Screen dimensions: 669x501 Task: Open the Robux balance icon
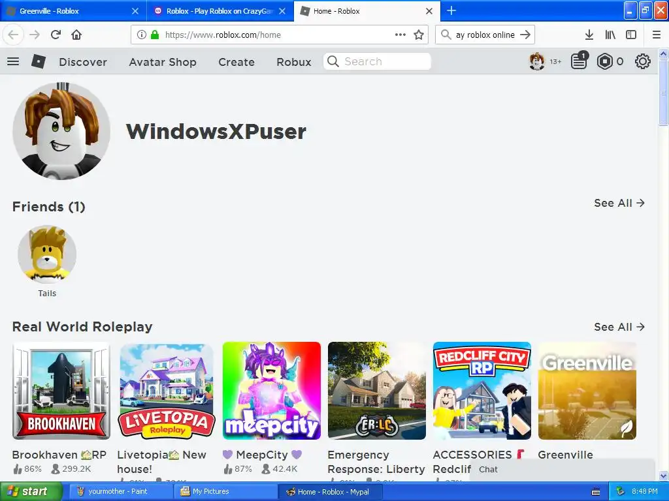(604, 62)
